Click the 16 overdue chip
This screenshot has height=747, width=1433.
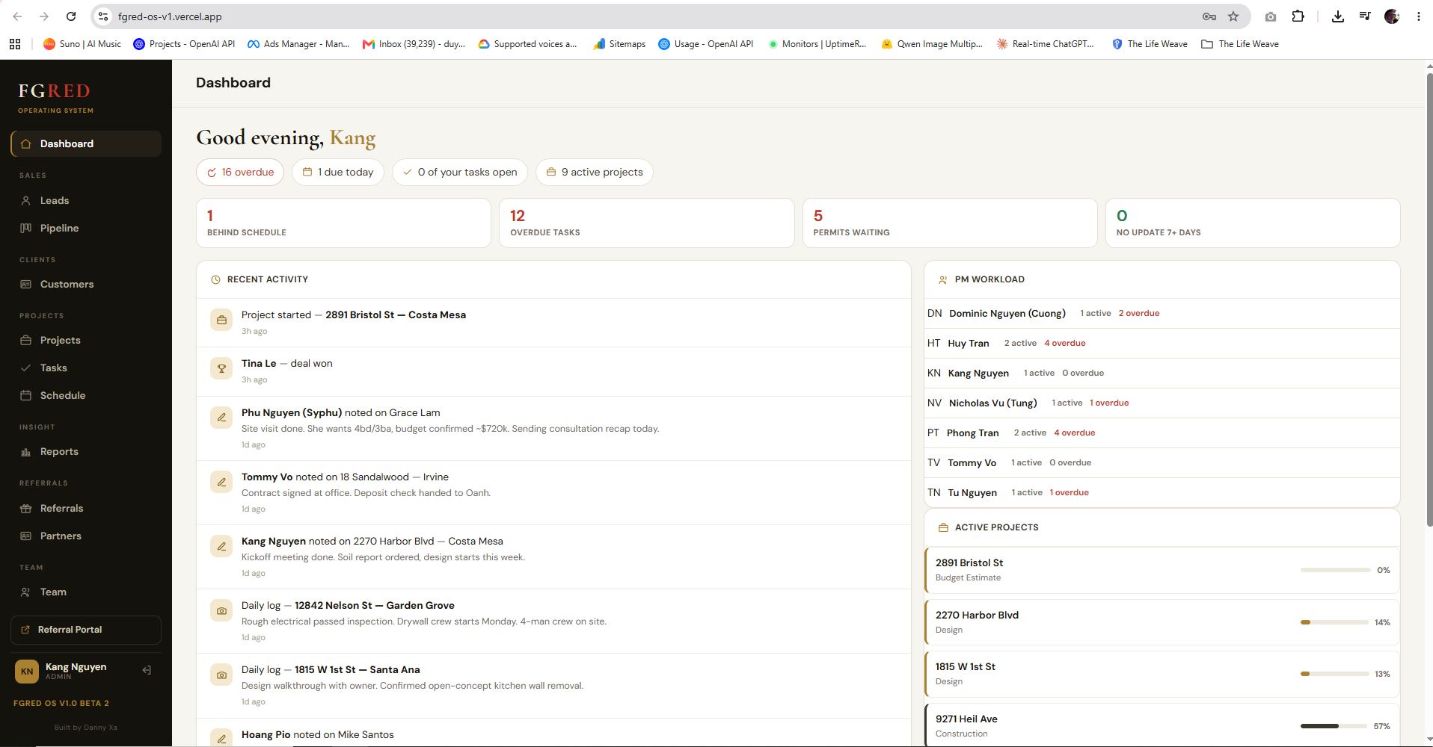[x=240, y=172]
